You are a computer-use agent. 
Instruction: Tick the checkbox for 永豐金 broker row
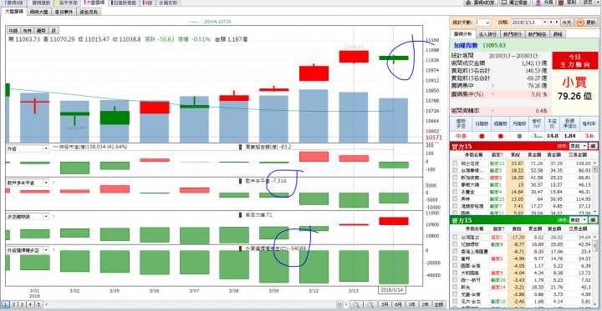click(x=456, y=192)
